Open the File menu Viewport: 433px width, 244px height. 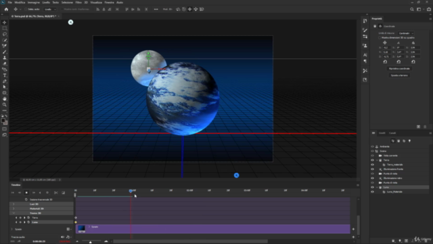[9, 2]
